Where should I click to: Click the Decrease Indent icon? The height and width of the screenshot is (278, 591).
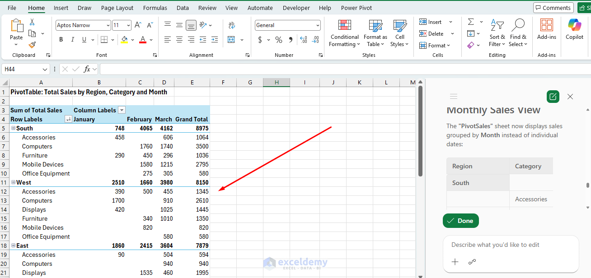click(x=203, y=40)
